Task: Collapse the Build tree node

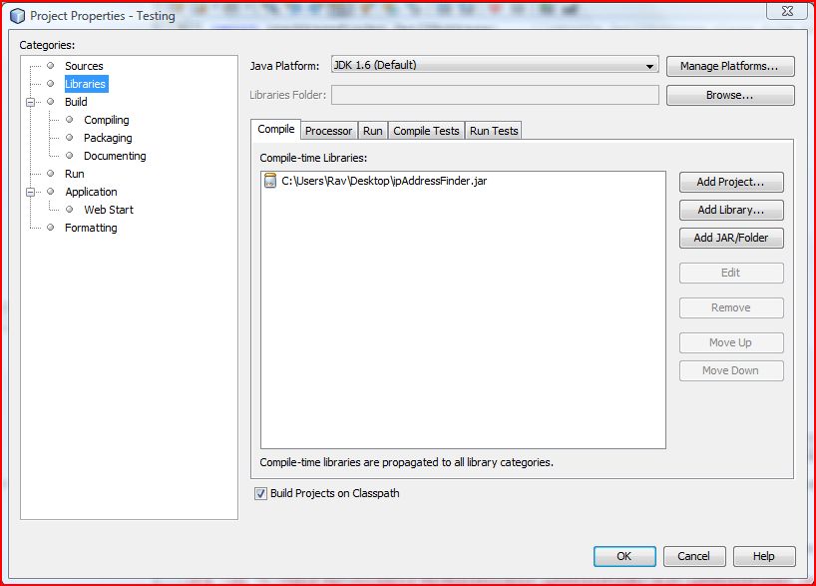Action: [31, 102]
